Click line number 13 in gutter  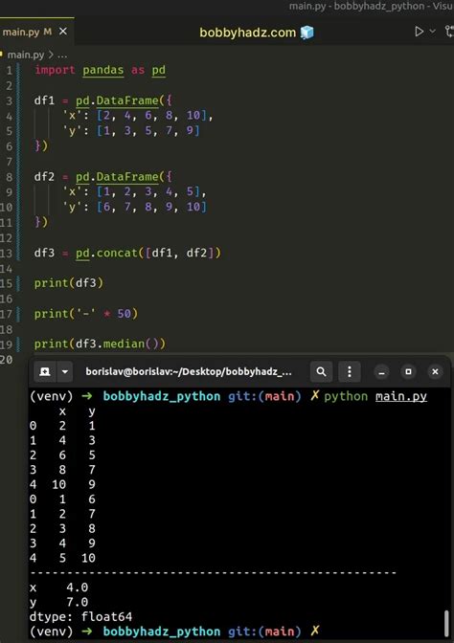click(6, 253)
